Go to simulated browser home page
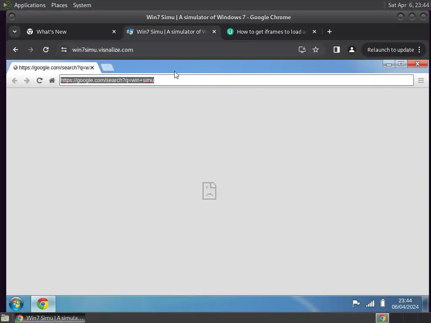This screenshot has width=431, height=323. tap(52, 80)
